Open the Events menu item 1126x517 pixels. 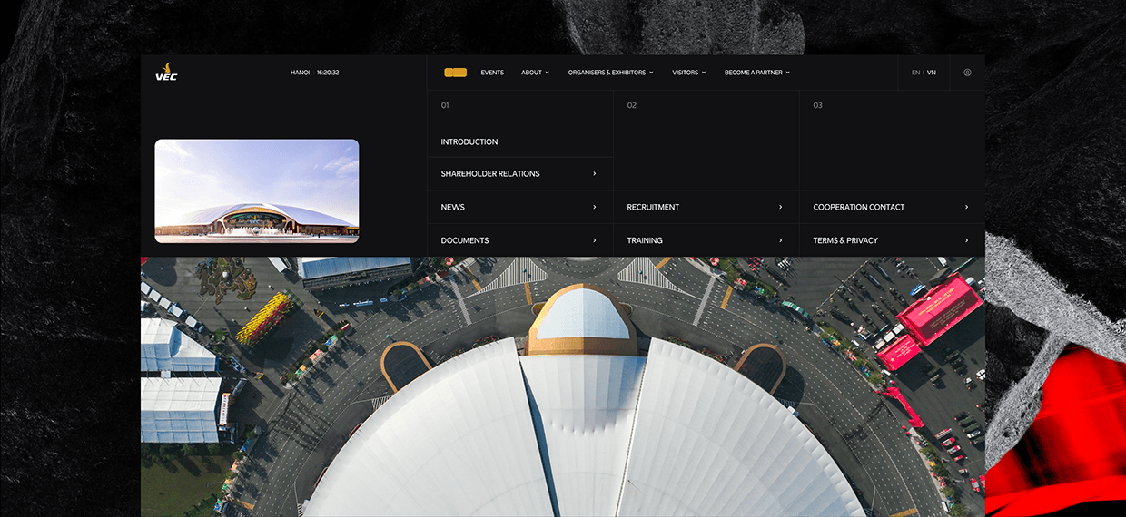492,73
